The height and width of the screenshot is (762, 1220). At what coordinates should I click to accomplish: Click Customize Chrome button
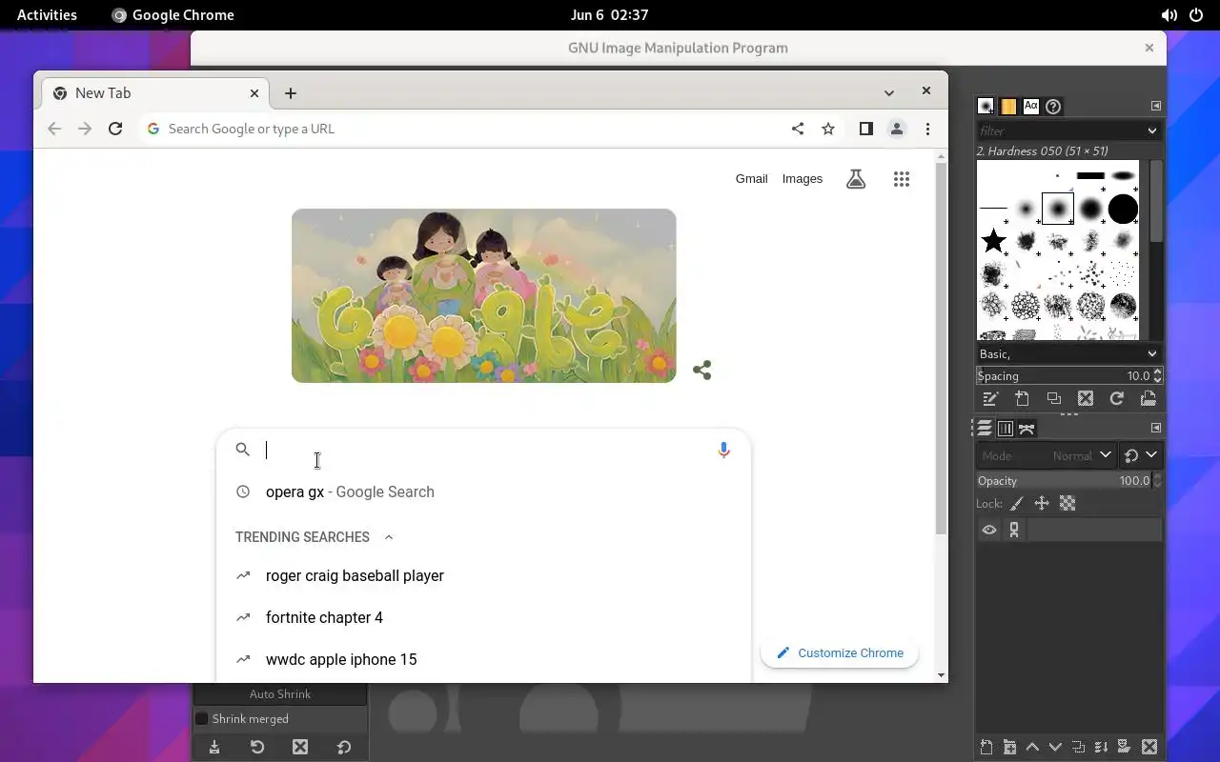(840, 652)
